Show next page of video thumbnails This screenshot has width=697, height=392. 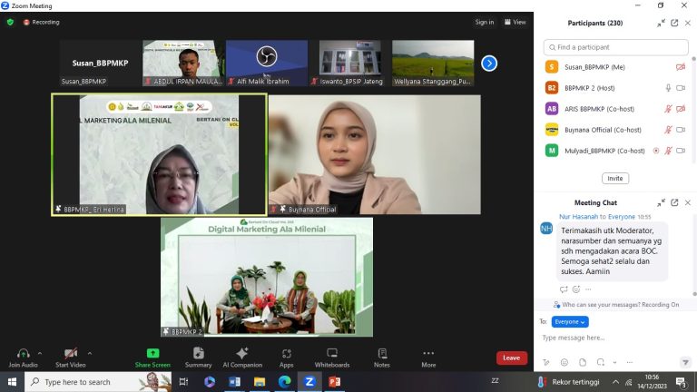[x=489, y=64]
